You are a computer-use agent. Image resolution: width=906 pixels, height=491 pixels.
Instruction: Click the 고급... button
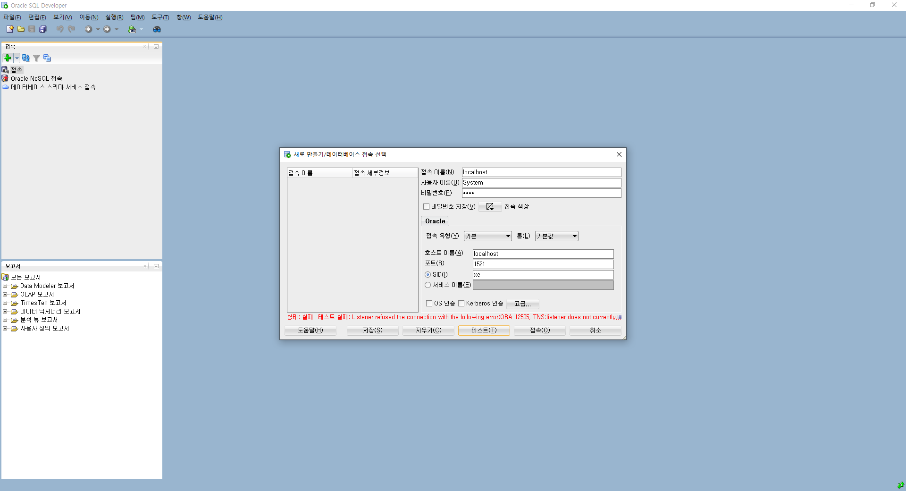pyautogui.click(x=522, y=304)
